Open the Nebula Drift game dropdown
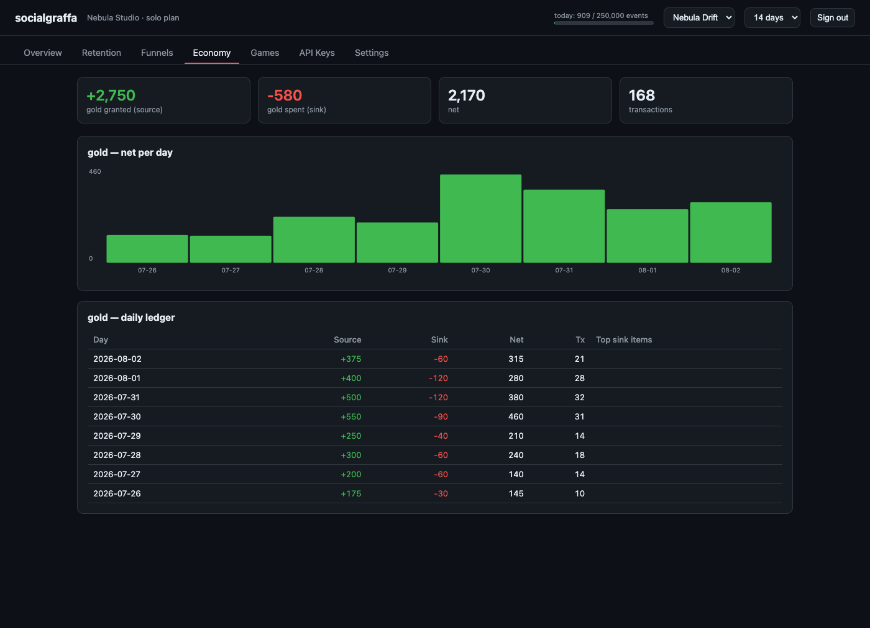The image size is (870, 628). (x=699, y=17)
